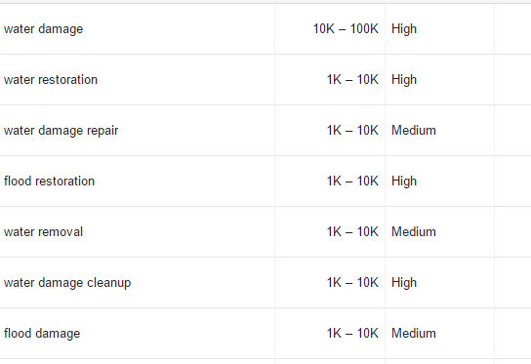The image size is (531, 364).
Task: Click water restoration's 1K – 10K volume
Action: (352, 80)
